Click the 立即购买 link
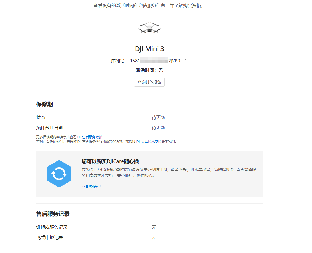 tap(90, 186)
